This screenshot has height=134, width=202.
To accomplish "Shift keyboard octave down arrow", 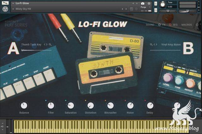I will [x=3, y=130].
